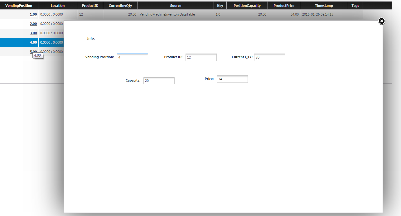This screenshot has height=216, width=401.
Task: Click the Vending Position input field
Action: tap(133, 57)
